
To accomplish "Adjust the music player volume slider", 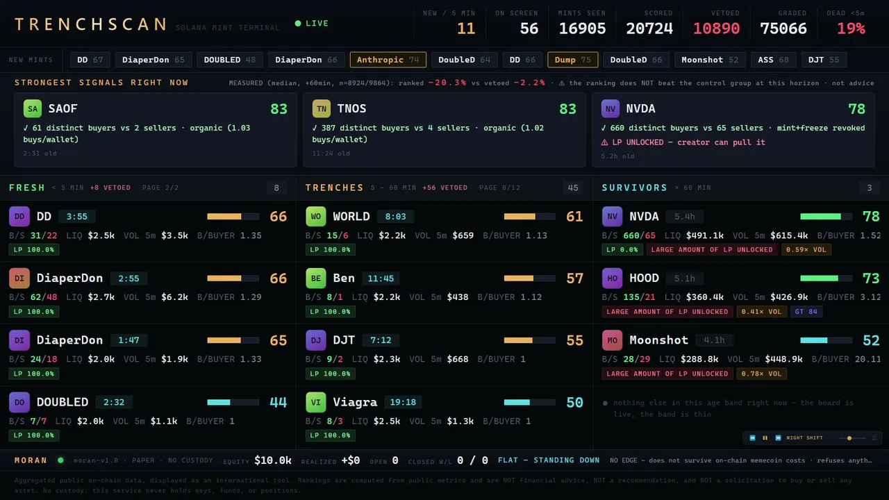I will (x=852, y=438).
